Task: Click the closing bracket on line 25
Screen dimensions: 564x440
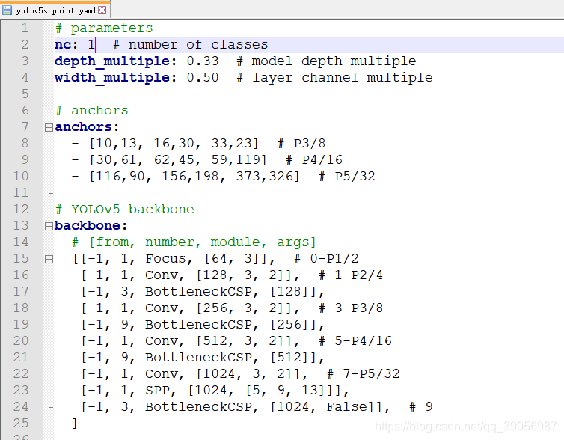Action: click(75, 423)
